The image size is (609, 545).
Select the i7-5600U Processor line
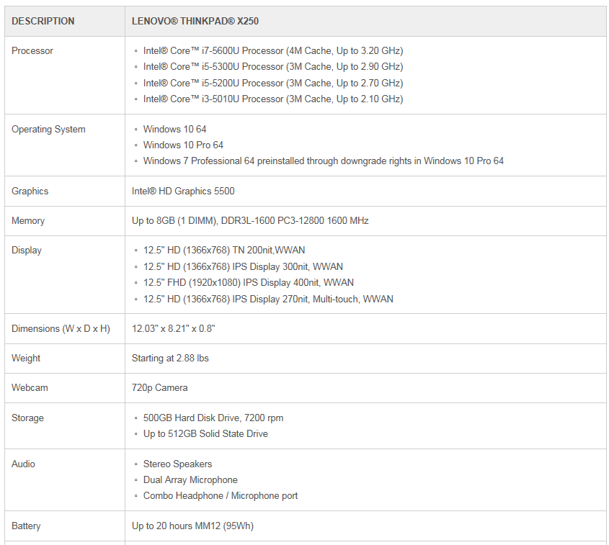click(x=273, y=51)
